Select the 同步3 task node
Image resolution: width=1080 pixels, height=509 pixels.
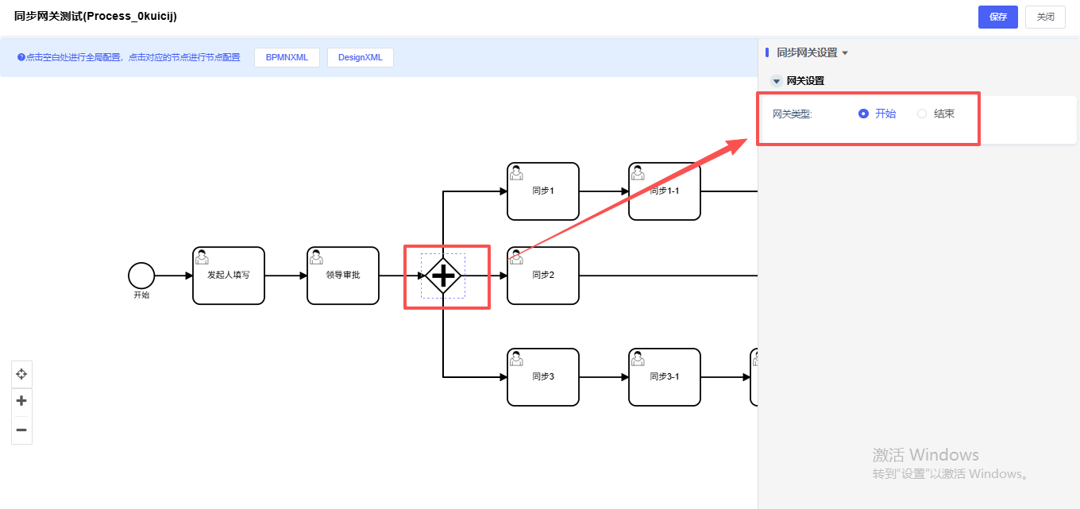point(543,377)
